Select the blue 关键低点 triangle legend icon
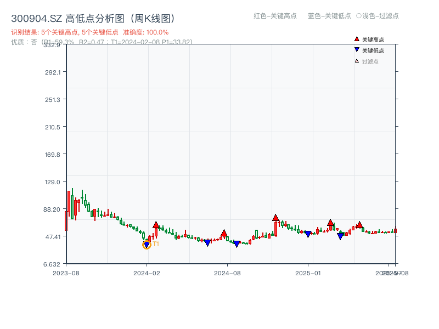This screenshot has width=439, height=329. [x=356, y=50]
